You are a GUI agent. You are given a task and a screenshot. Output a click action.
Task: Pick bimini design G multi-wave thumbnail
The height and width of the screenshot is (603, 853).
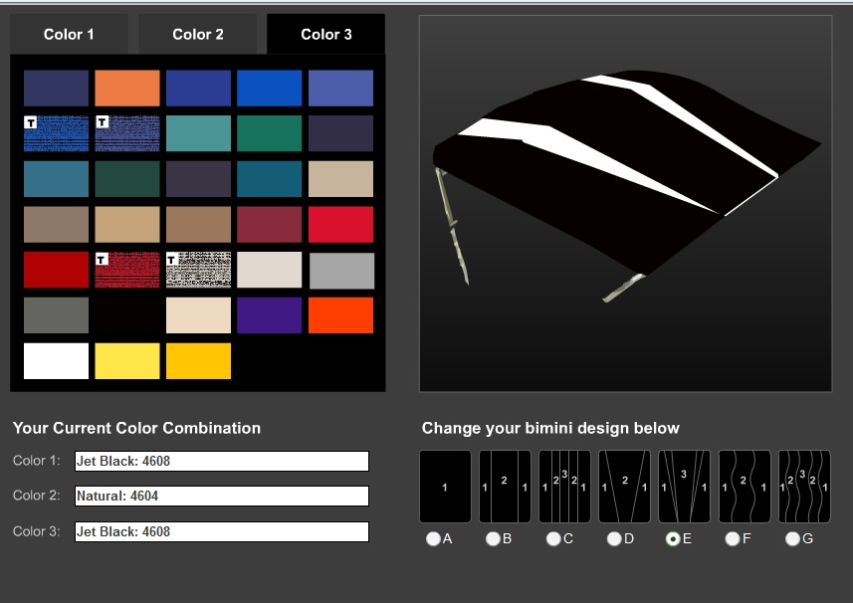click(803, 487)
